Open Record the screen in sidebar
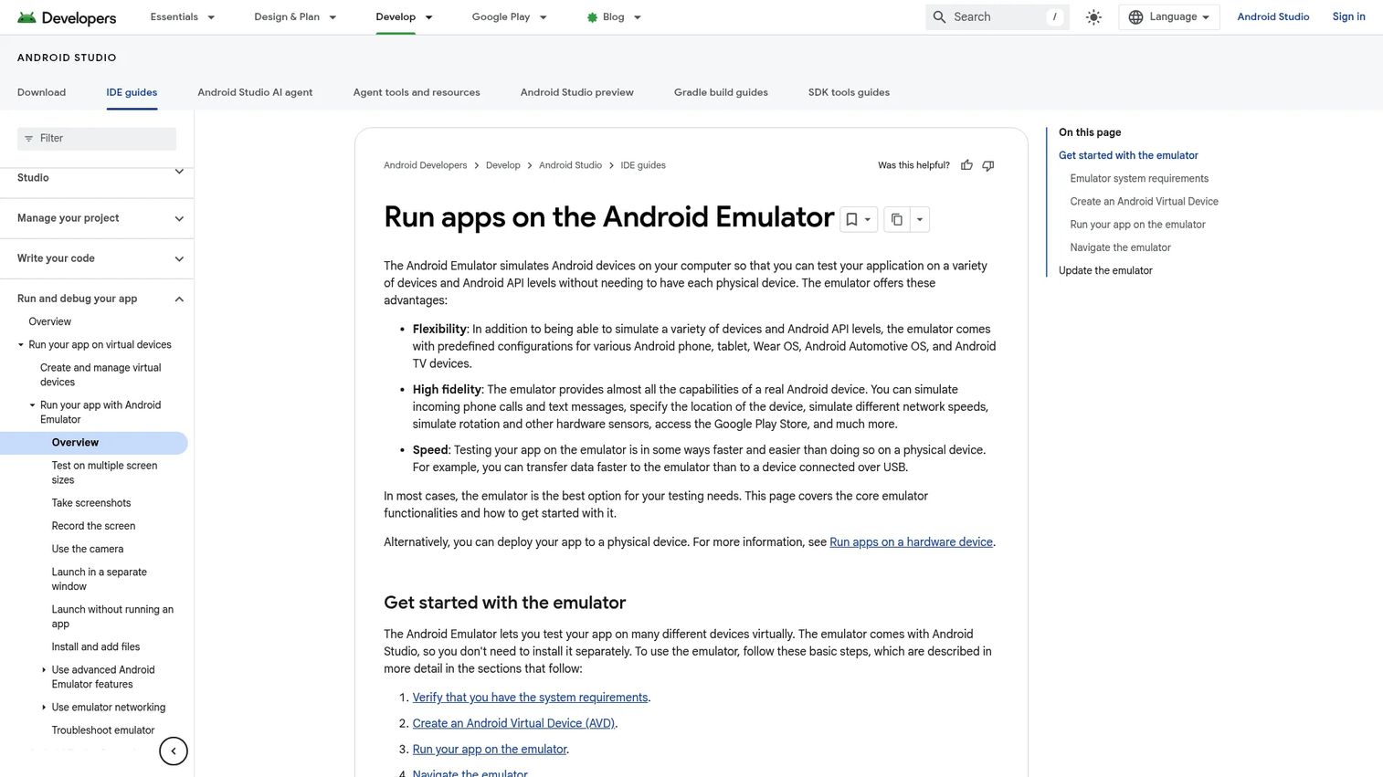The height and width of the screenshot is (777, 1383). pyautogui.click(x=93, y=526)
